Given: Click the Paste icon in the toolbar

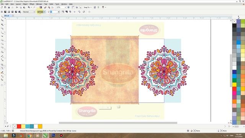Looking at the screenshot, I should click(24, 7).
